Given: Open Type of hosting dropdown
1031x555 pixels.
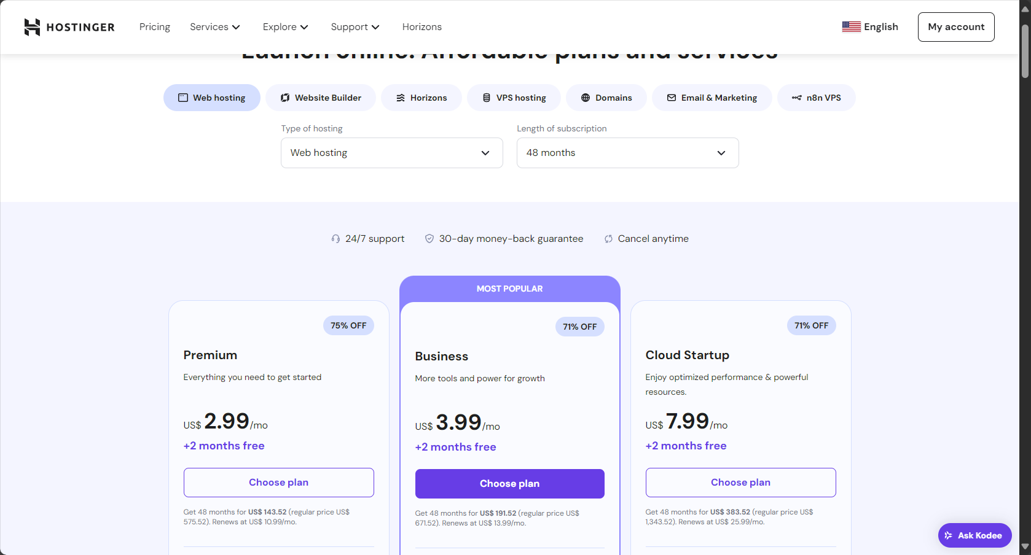Looking at the screenshot, I should click(x=392, y=153).
